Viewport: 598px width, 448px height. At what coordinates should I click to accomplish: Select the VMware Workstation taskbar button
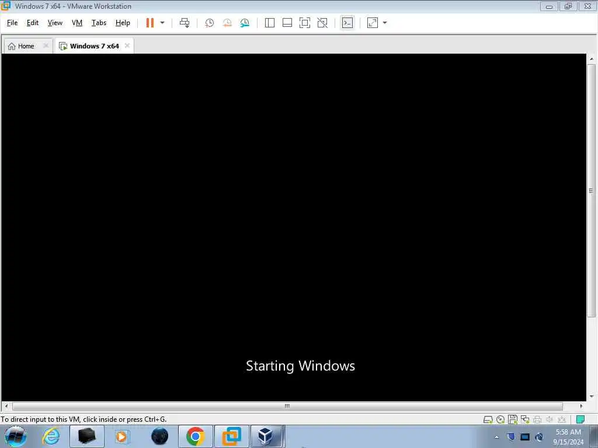(231, 436)
